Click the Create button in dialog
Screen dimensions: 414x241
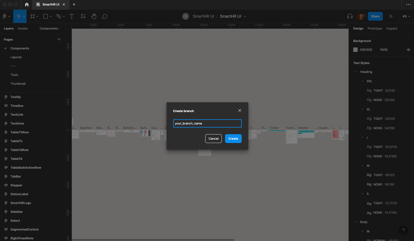[x=233, y=139]
